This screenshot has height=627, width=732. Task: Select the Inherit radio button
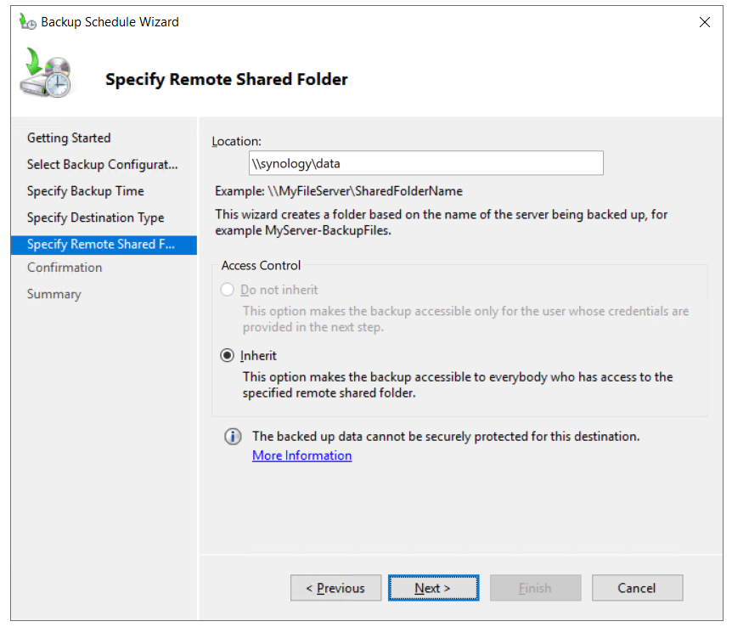click(x=227, y=356)
